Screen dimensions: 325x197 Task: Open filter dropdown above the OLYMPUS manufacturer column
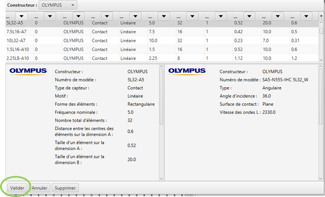click(78, 16)
